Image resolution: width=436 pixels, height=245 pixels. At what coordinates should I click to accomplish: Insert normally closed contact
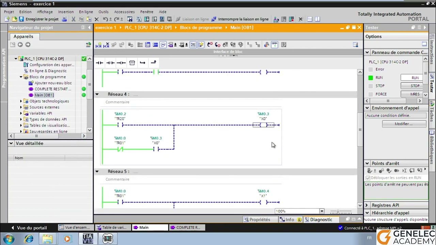point(110,63)
